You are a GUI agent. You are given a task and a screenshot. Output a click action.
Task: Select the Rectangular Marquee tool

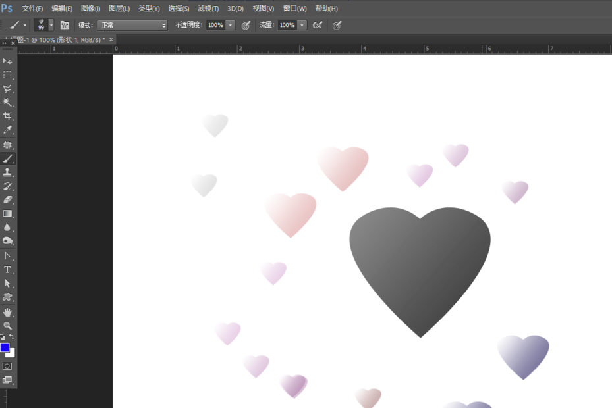click(x=7, y=74)
